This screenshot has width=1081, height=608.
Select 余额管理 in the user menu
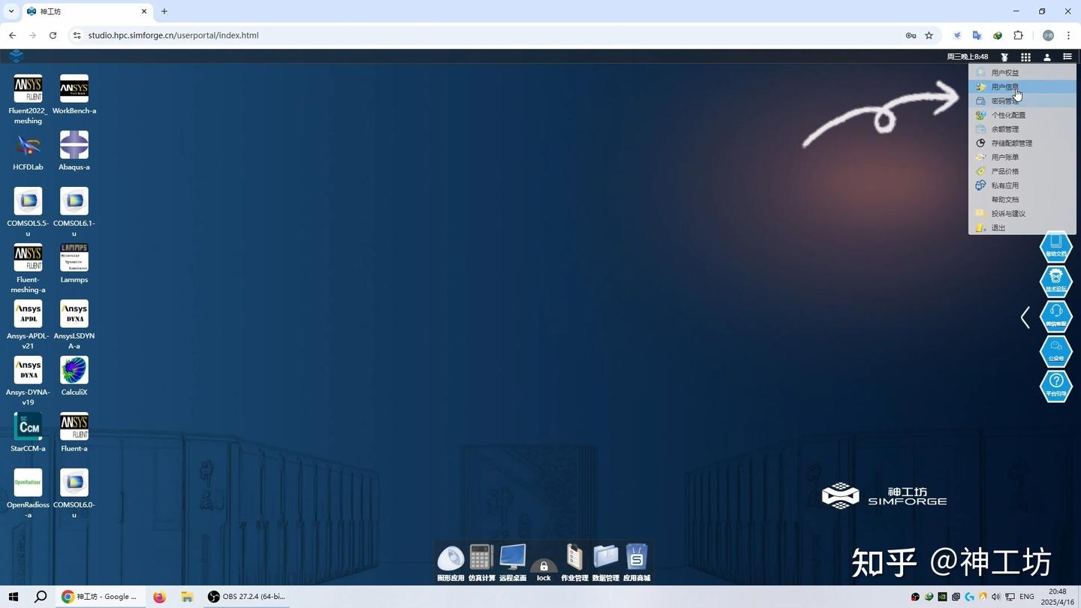click(x=1022, y=129)
